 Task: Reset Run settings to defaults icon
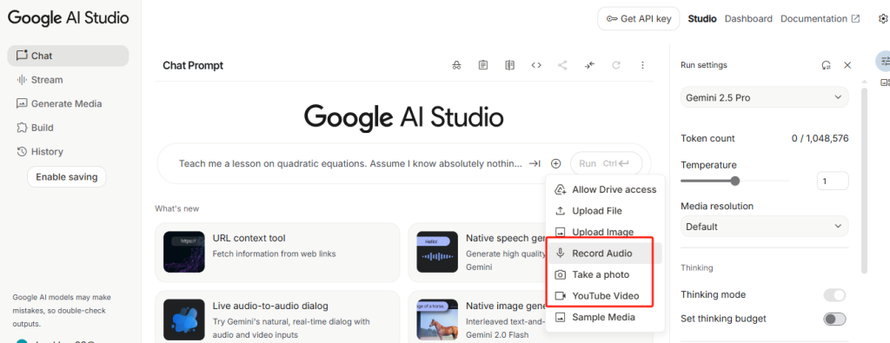click(x=827, y=65)
